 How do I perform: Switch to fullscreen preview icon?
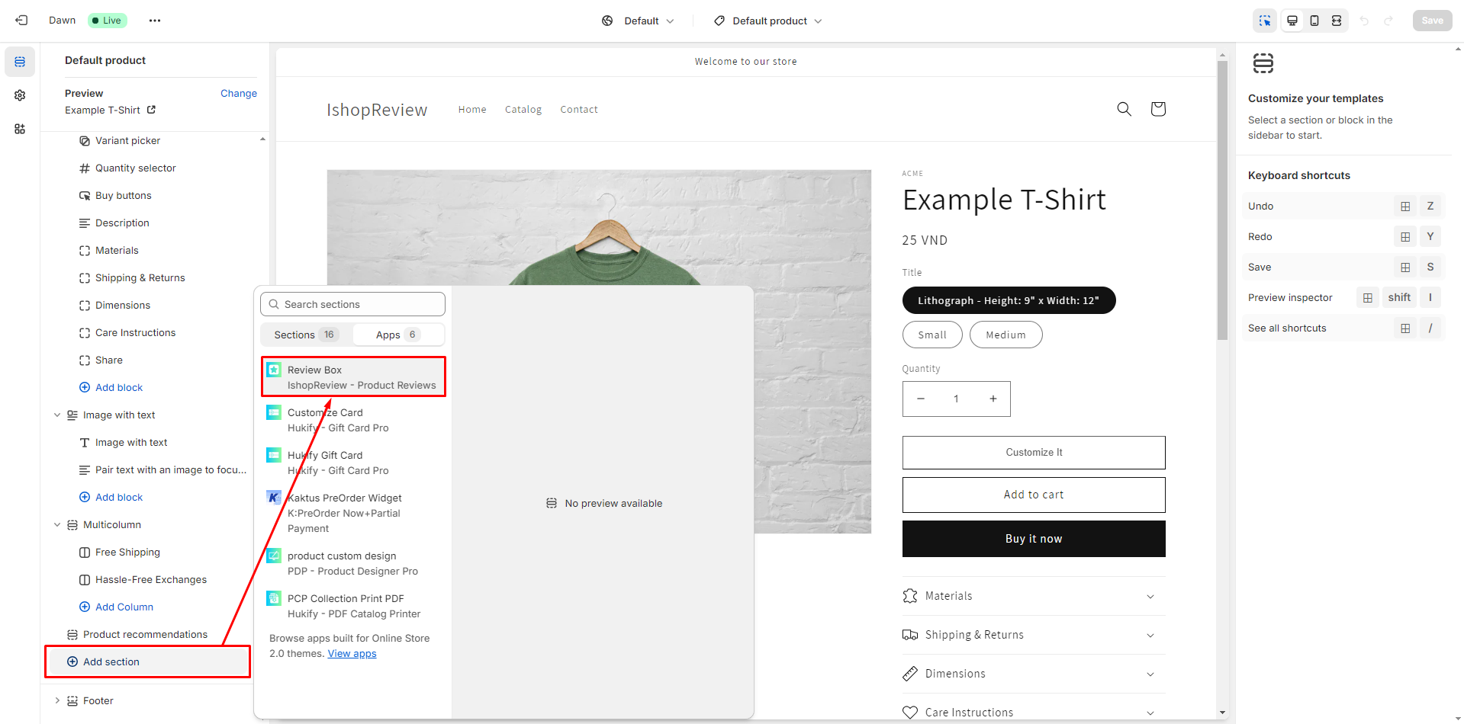1337,21
